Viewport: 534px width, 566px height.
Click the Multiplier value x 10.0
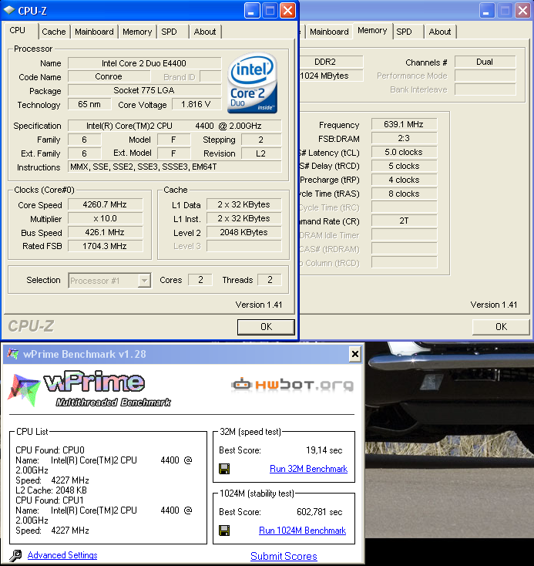105,218
